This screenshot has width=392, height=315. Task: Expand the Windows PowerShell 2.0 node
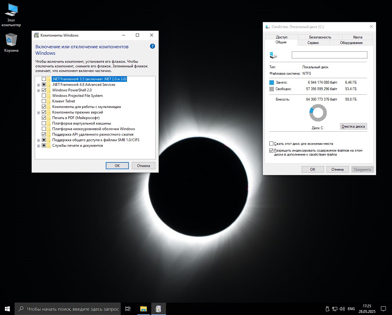click(38, 90)
